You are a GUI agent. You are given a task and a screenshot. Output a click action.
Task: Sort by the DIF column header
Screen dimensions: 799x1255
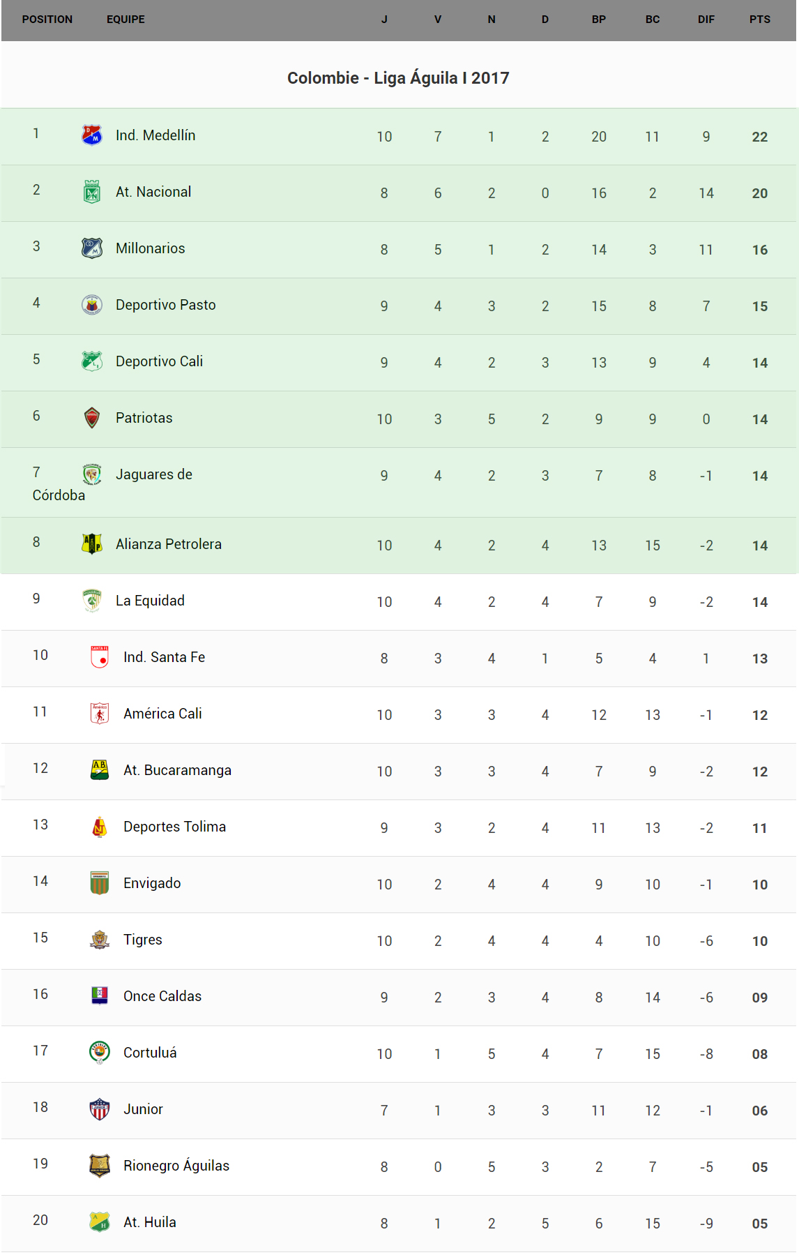pos(706,20)
